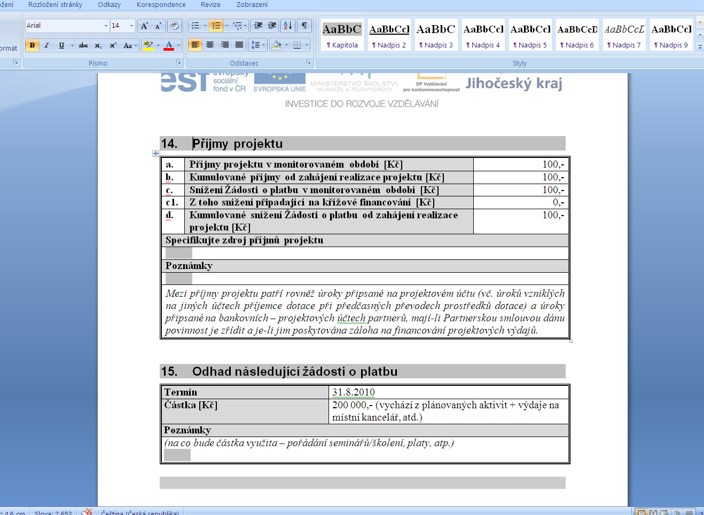Decrease font size with Shrink Font
This screenshot has height=515, width=704.
coord(158,26)
